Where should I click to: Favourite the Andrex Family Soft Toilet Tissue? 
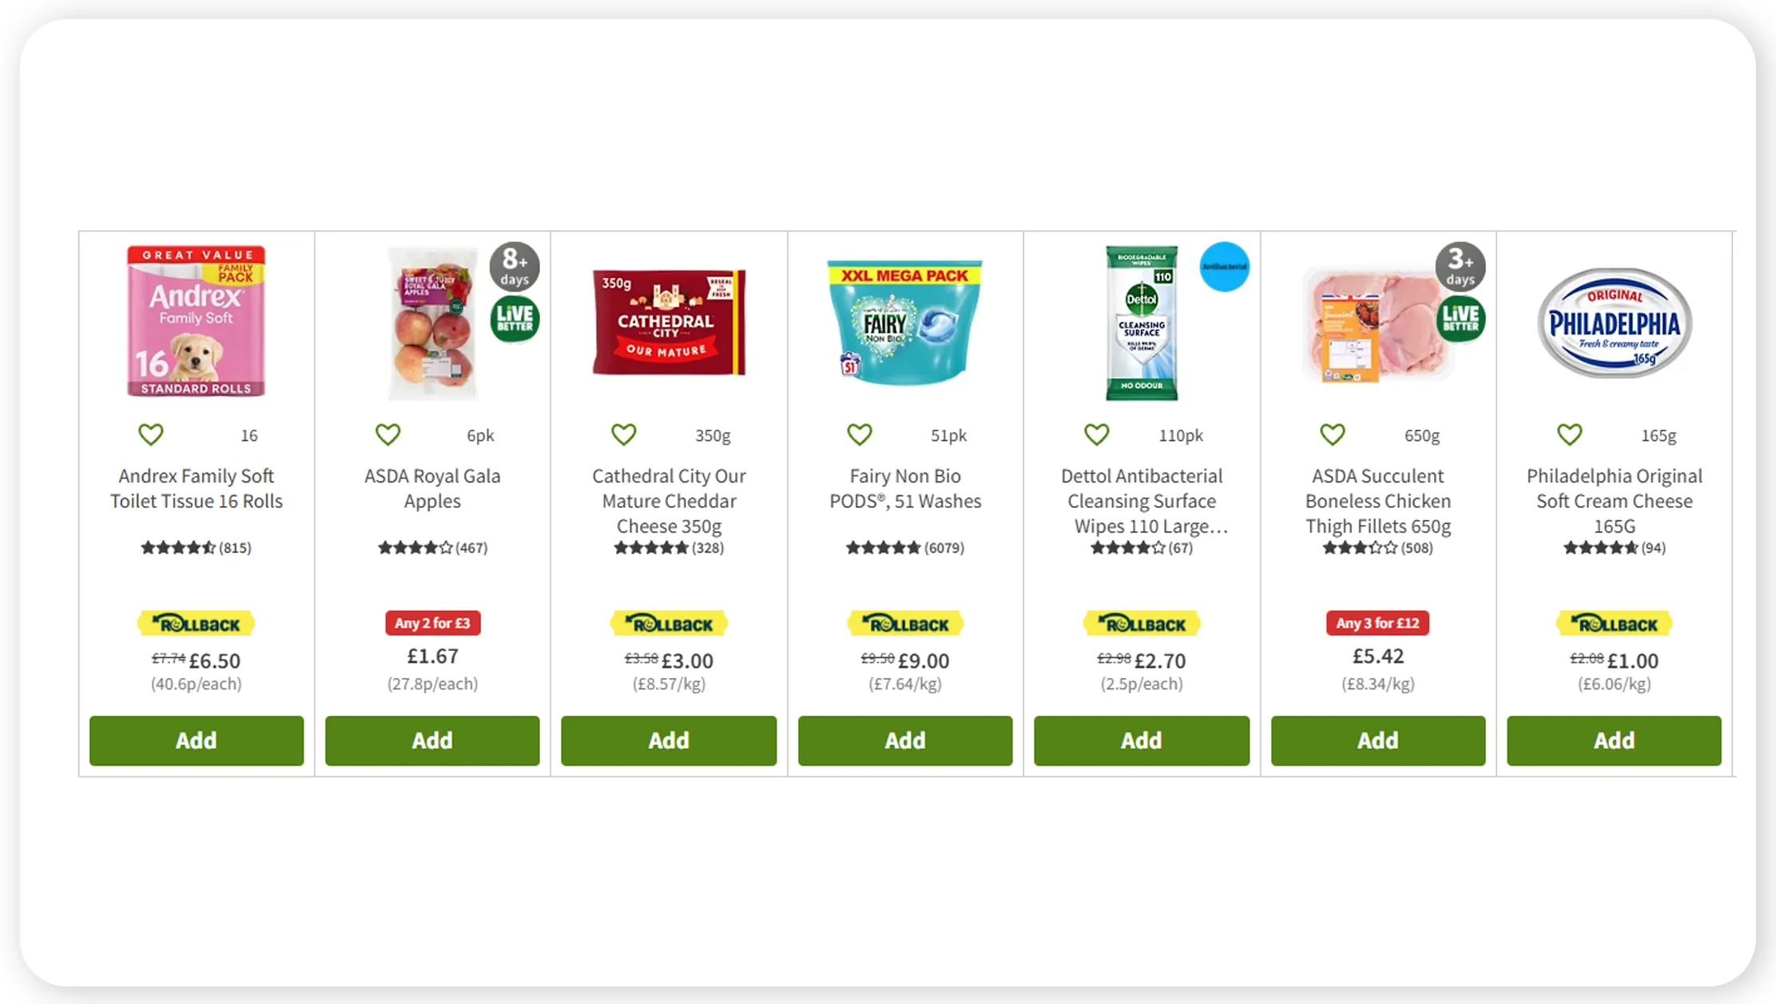pyautogui.click(x=150, y=434)
